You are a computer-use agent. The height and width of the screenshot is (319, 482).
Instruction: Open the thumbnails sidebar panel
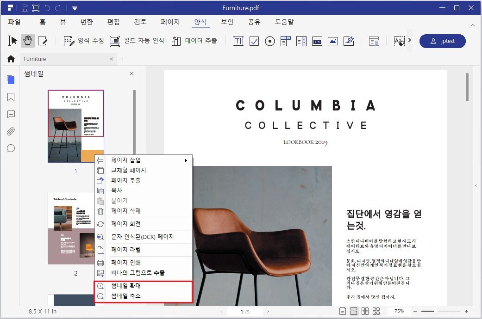click(x=11, y=80)
